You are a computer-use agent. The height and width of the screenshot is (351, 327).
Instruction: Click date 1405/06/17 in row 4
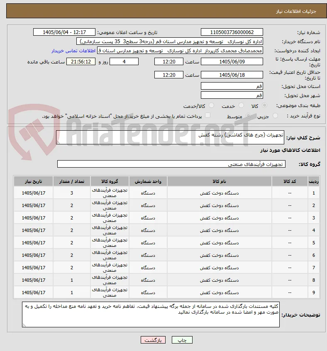(x=33, y=230)
